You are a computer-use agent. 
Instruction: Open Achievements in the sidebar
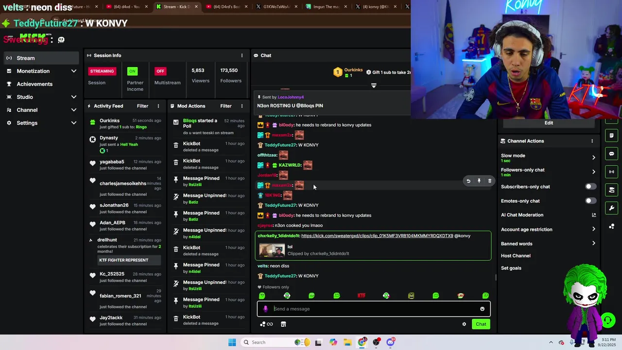[41, 84]
